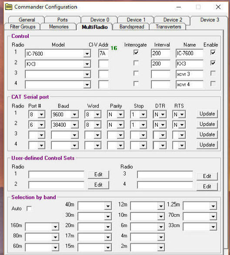Viewport: 230px width, 255px height.
Task: Enable Interrogate checkbox for Radio 2
Action: point(136,63)
